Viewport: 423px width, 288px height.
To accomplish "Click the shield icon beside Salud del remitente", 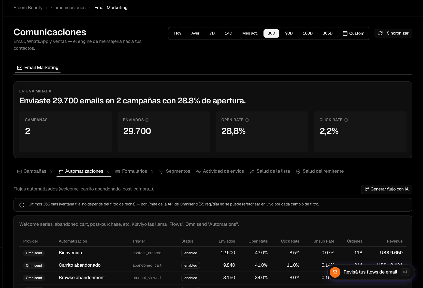I will point(298,172).
